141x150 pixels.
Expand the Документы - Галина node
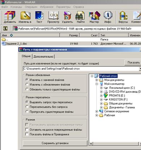[x=101, y=107]
